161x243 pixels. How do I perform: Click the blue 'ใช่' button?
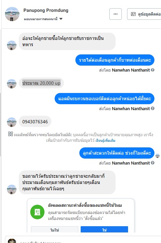[x=104, y=229]
